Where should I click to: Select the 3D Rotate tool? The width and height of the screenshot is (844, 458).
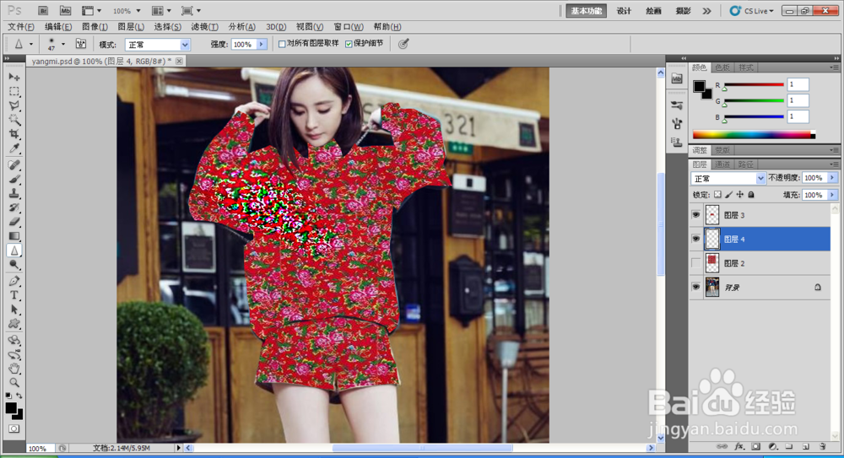click(14, 340)
